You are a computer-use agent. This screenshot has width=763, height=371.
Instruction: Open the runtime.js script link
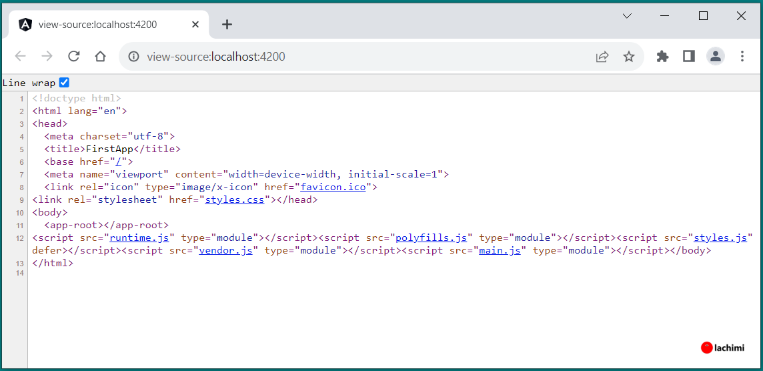[x=139, y=238]
